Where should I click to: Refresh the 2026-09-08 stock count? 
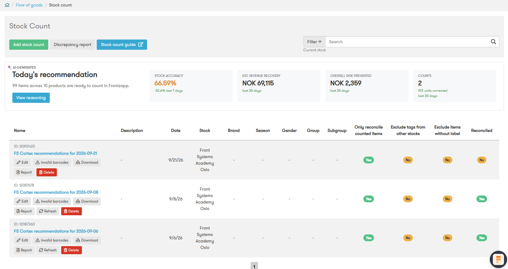[x=48, y=211]
